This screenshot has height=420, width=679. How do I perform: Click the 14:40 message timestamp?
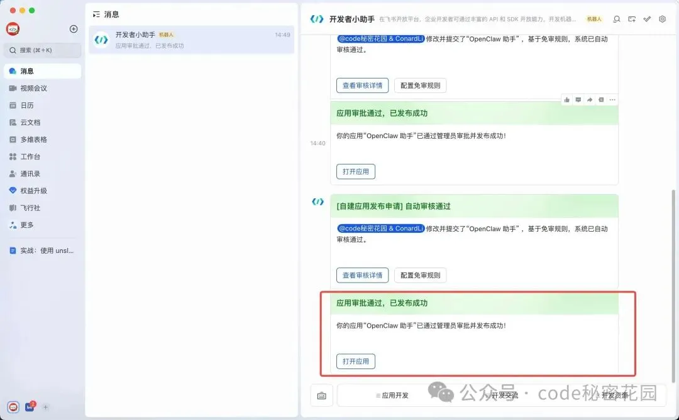pos(318,143)
